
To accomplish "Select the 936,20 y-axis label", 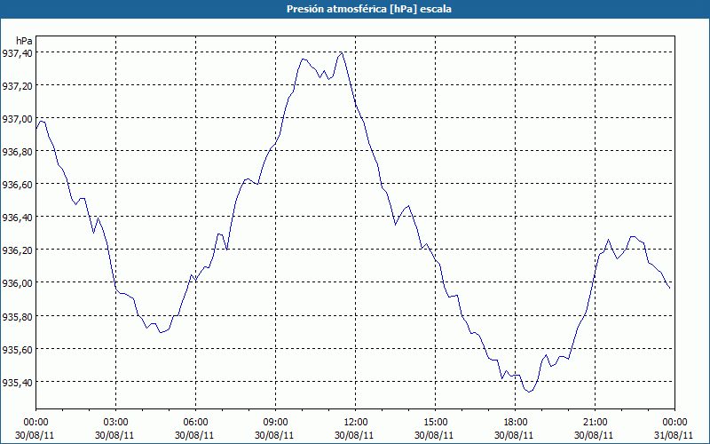I will pyautogui.click(x=18, y=250).
